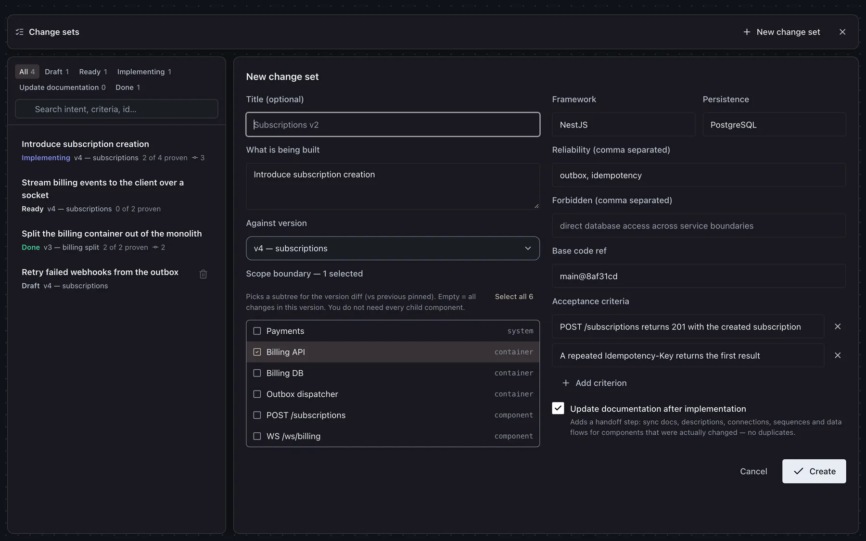Uncheck the Billing API container
The width and height of the screenshot is (866, 541).
(x=257, y=352)
